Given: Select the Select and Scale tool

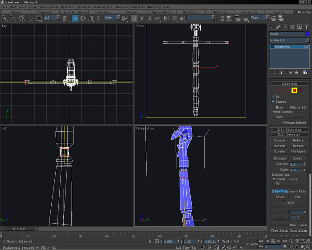Looking at the screenshot, I should pos(91,19).
